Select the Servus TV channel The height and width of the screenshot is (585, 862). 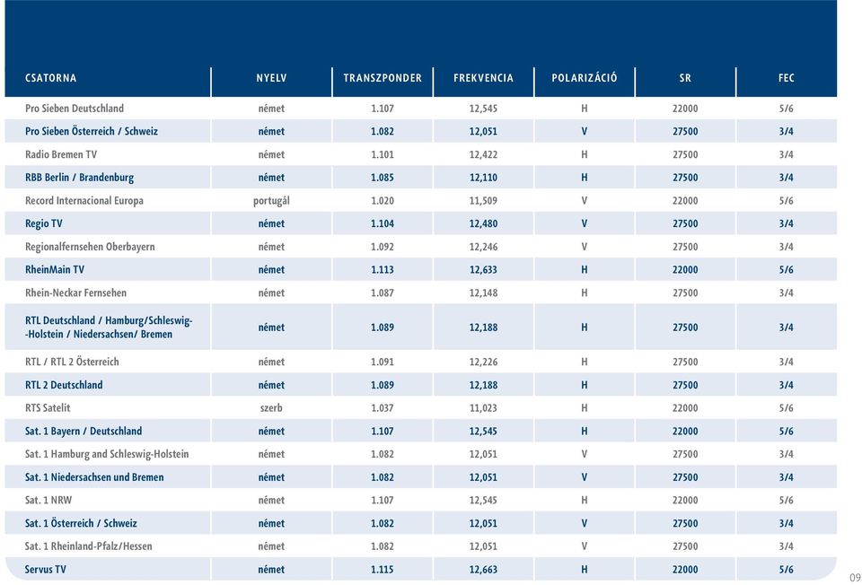45,569
